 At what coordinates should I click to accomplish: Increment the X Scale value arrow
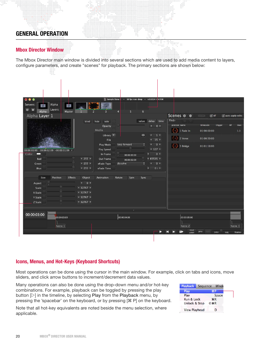pos(90,192)
